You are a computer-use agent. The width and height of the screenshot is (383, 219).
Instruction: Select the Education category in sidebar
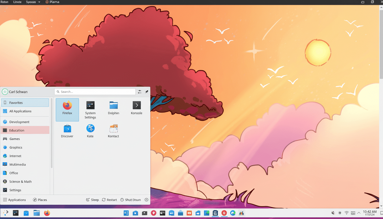point(17,130)
